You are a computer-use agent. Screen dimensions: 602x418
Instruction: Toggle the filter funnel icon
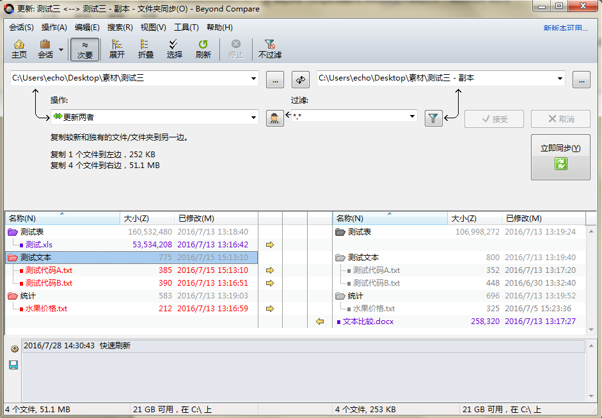tap(433, 118)
